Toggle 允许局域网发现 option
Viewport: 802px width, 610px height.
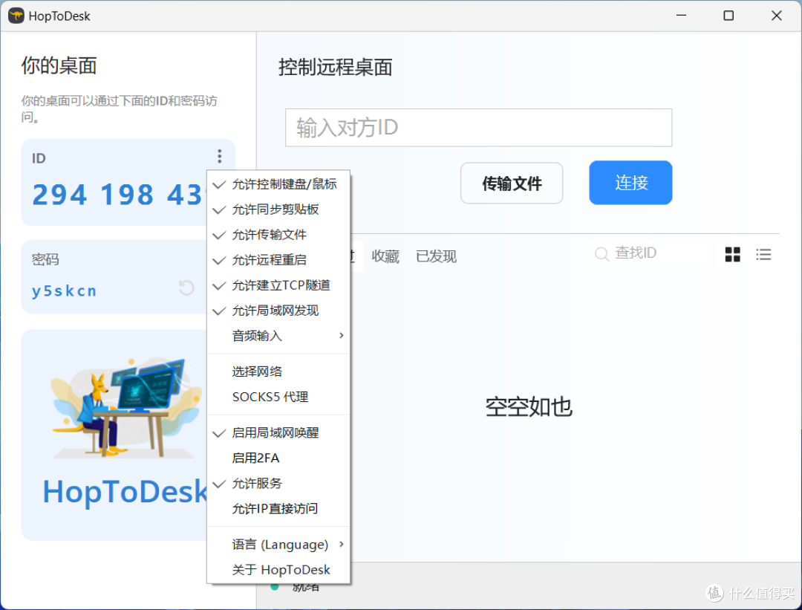point(278,311)
